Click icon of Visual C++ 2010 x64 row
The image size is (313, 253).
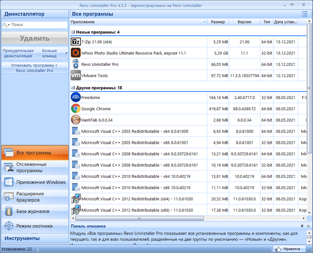tap(76, 176)
